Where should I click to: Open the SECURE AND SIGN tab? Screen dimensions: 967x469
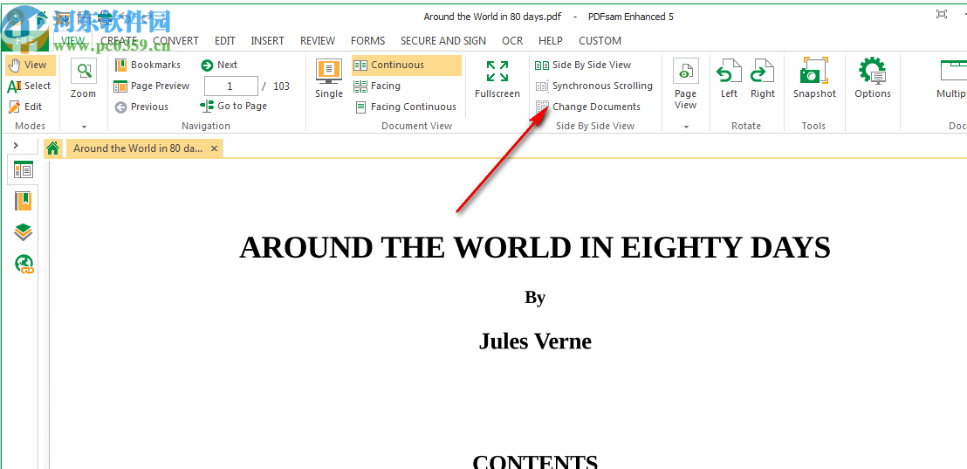click(442, 41)
